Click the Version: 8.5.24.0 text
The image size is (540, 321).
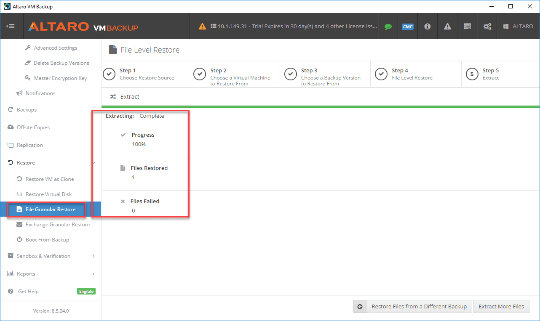coord(51,311)
